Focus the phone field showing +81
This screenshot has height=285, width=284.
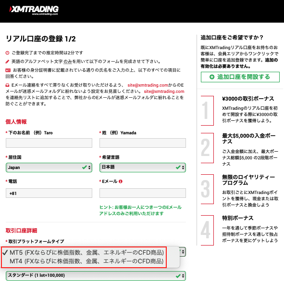pyautogui.click(x=49, y=193)
